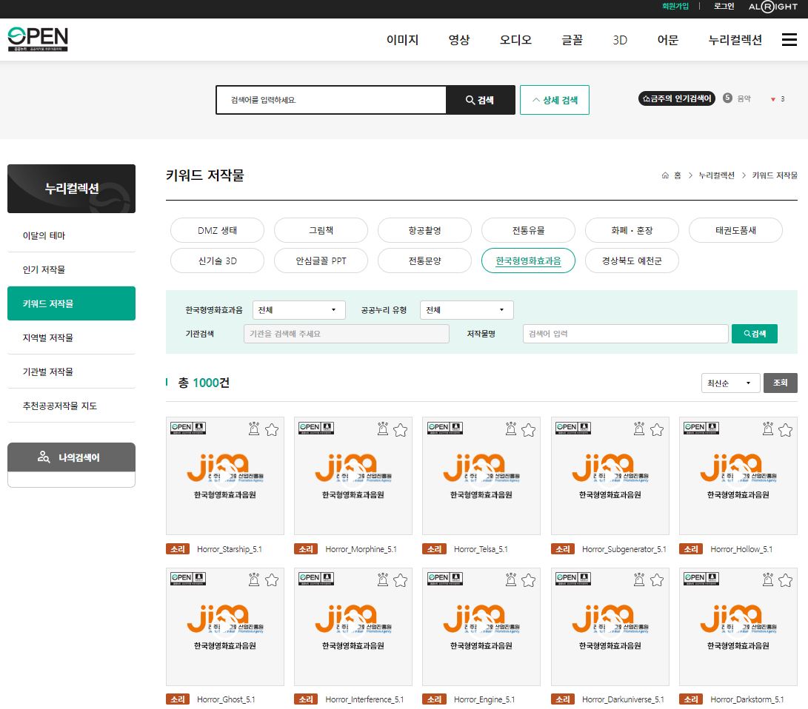Click the 조회 button next to the sort dropdown
Screen dimensions: 808x709
(780, 383)
